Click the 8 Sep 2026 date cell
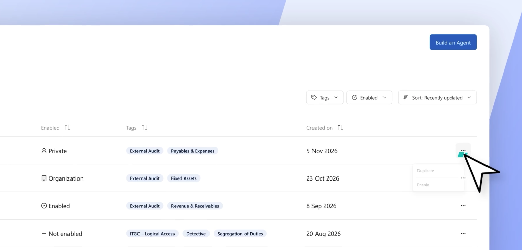The height and width of the screenshot is (250, 522). coord(321,206)
